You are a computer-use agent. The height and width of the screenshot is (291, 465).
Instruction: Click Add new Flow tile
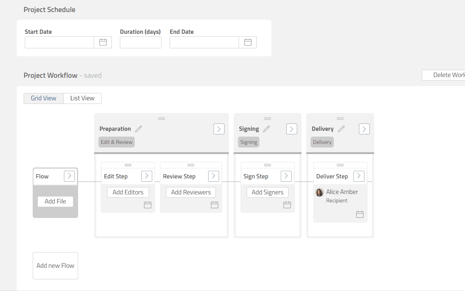pos(55,266)
